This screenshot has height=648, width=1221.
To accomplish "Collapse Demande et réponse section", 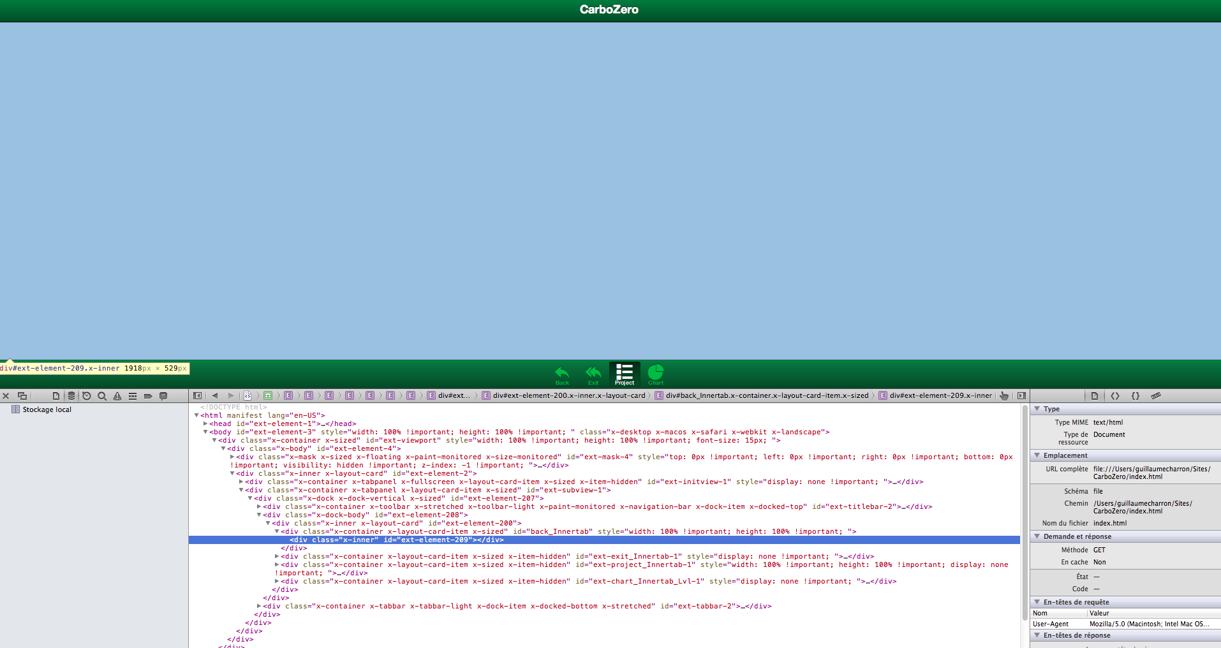I will pos(1037,536).
